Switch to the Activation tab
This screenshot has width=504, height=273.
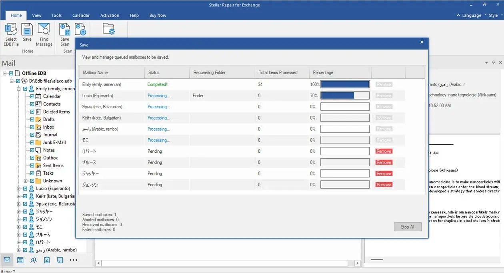click(x=110, y=15)
